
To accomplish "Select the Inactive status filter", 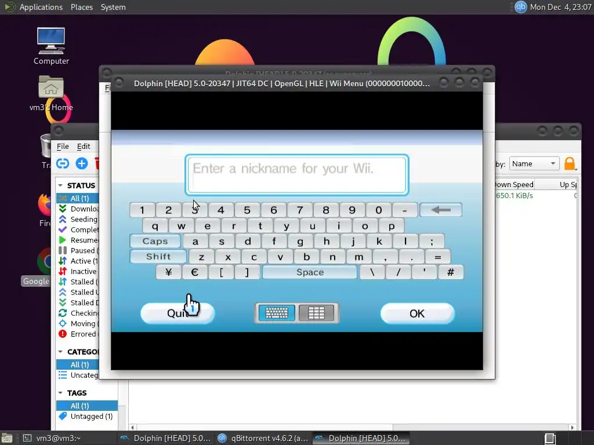I will 78,271.
